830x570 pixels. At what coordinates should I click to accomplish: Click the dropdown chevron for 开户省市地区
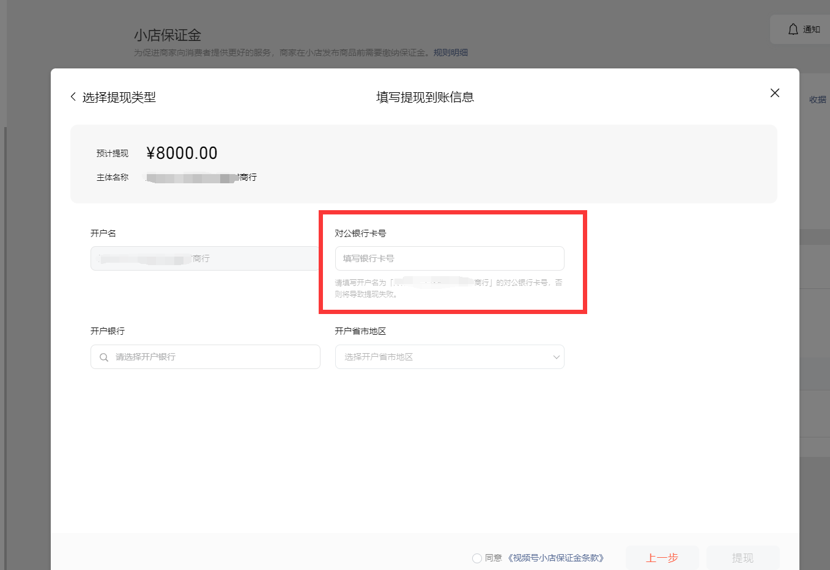[556, 357]
